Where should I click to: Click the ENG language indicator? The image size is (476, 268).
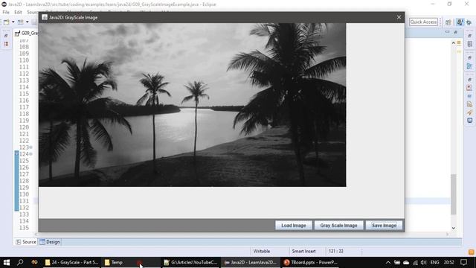coord(434,263)
